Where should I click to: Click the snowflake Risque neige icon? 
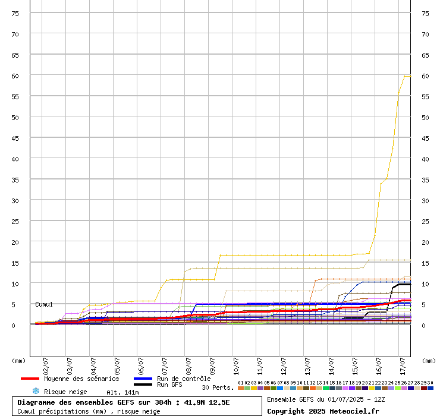[x=36, y=391]
